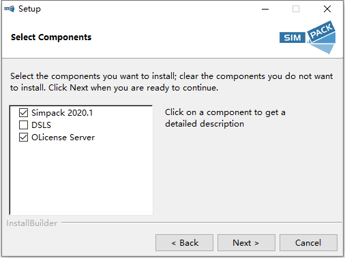Click the Setup title bar text
This screenshot has width=345, height=258.
[x=29, y=9]
